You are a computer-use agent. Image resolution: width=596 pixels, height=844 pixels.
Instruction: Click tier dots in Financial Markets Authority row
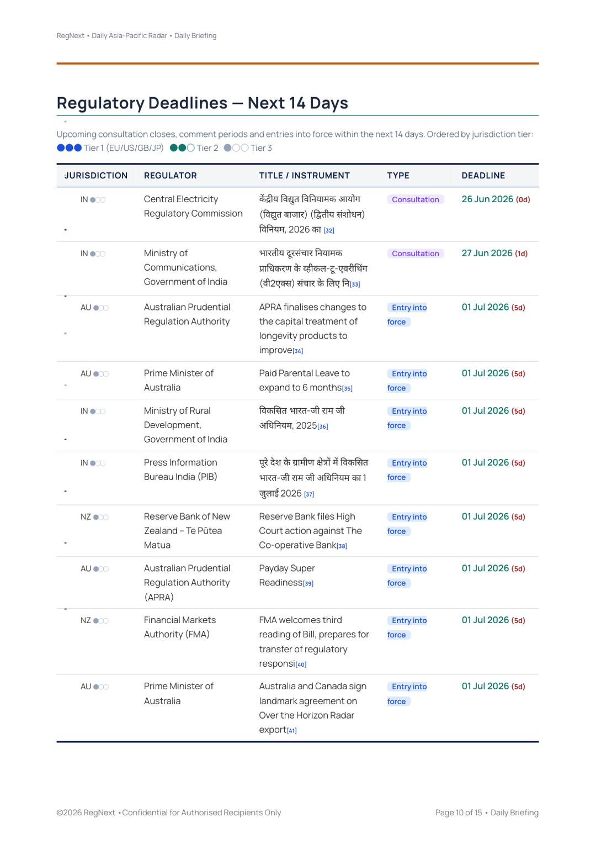pos(101,621)
